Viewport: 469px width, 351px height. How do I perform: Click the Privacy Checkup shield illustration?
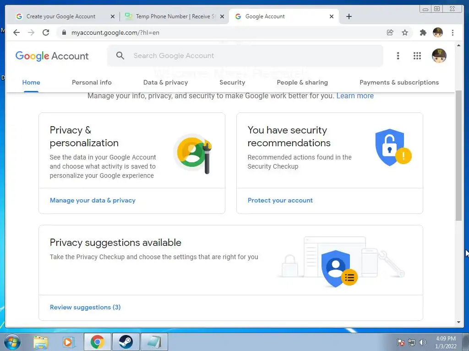pos(338,268)
